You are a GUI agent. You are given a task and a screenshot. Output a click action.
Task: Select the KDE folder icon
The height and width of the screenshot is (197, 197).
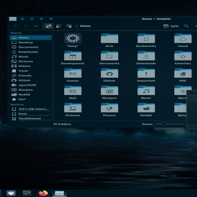(183, 73)
